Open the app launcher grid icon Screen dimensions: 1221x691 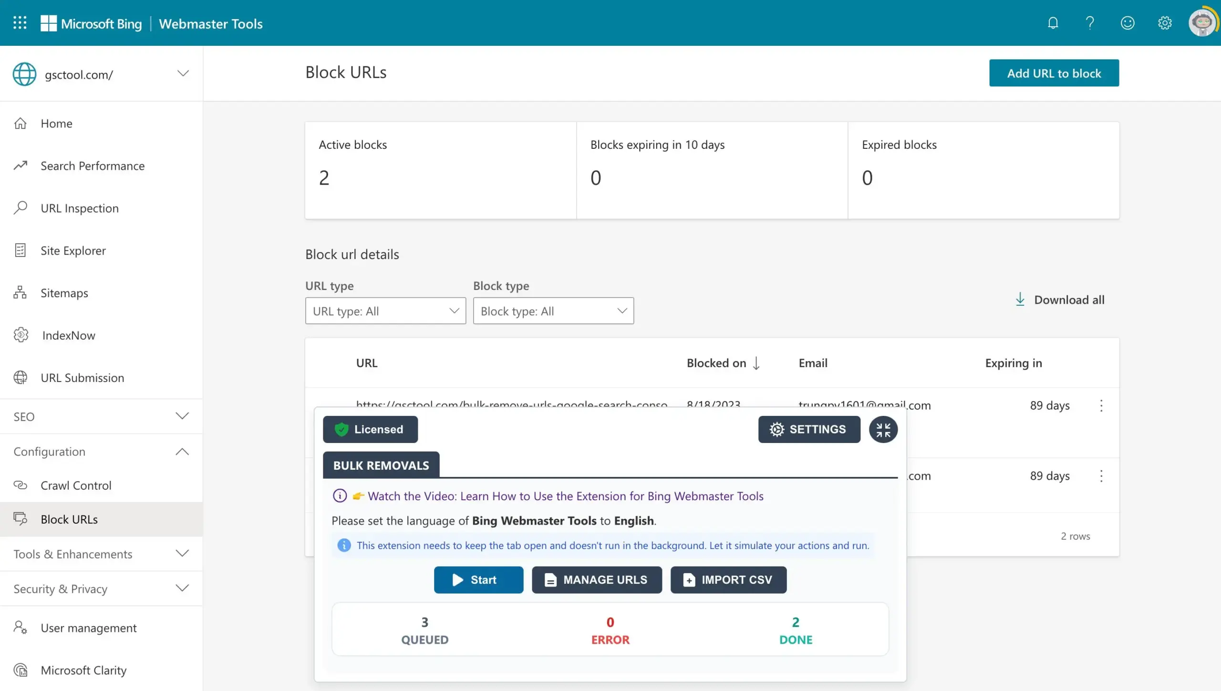(20, 23)
